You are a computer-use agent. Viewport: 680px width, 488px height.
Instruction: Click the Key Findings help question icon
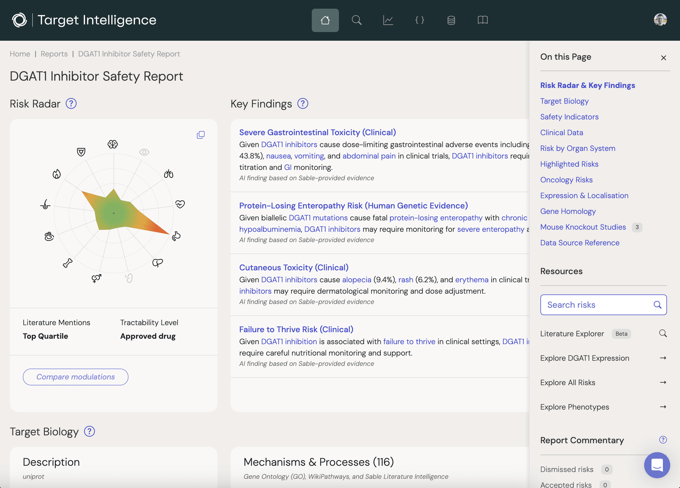(x=303, y=104)
